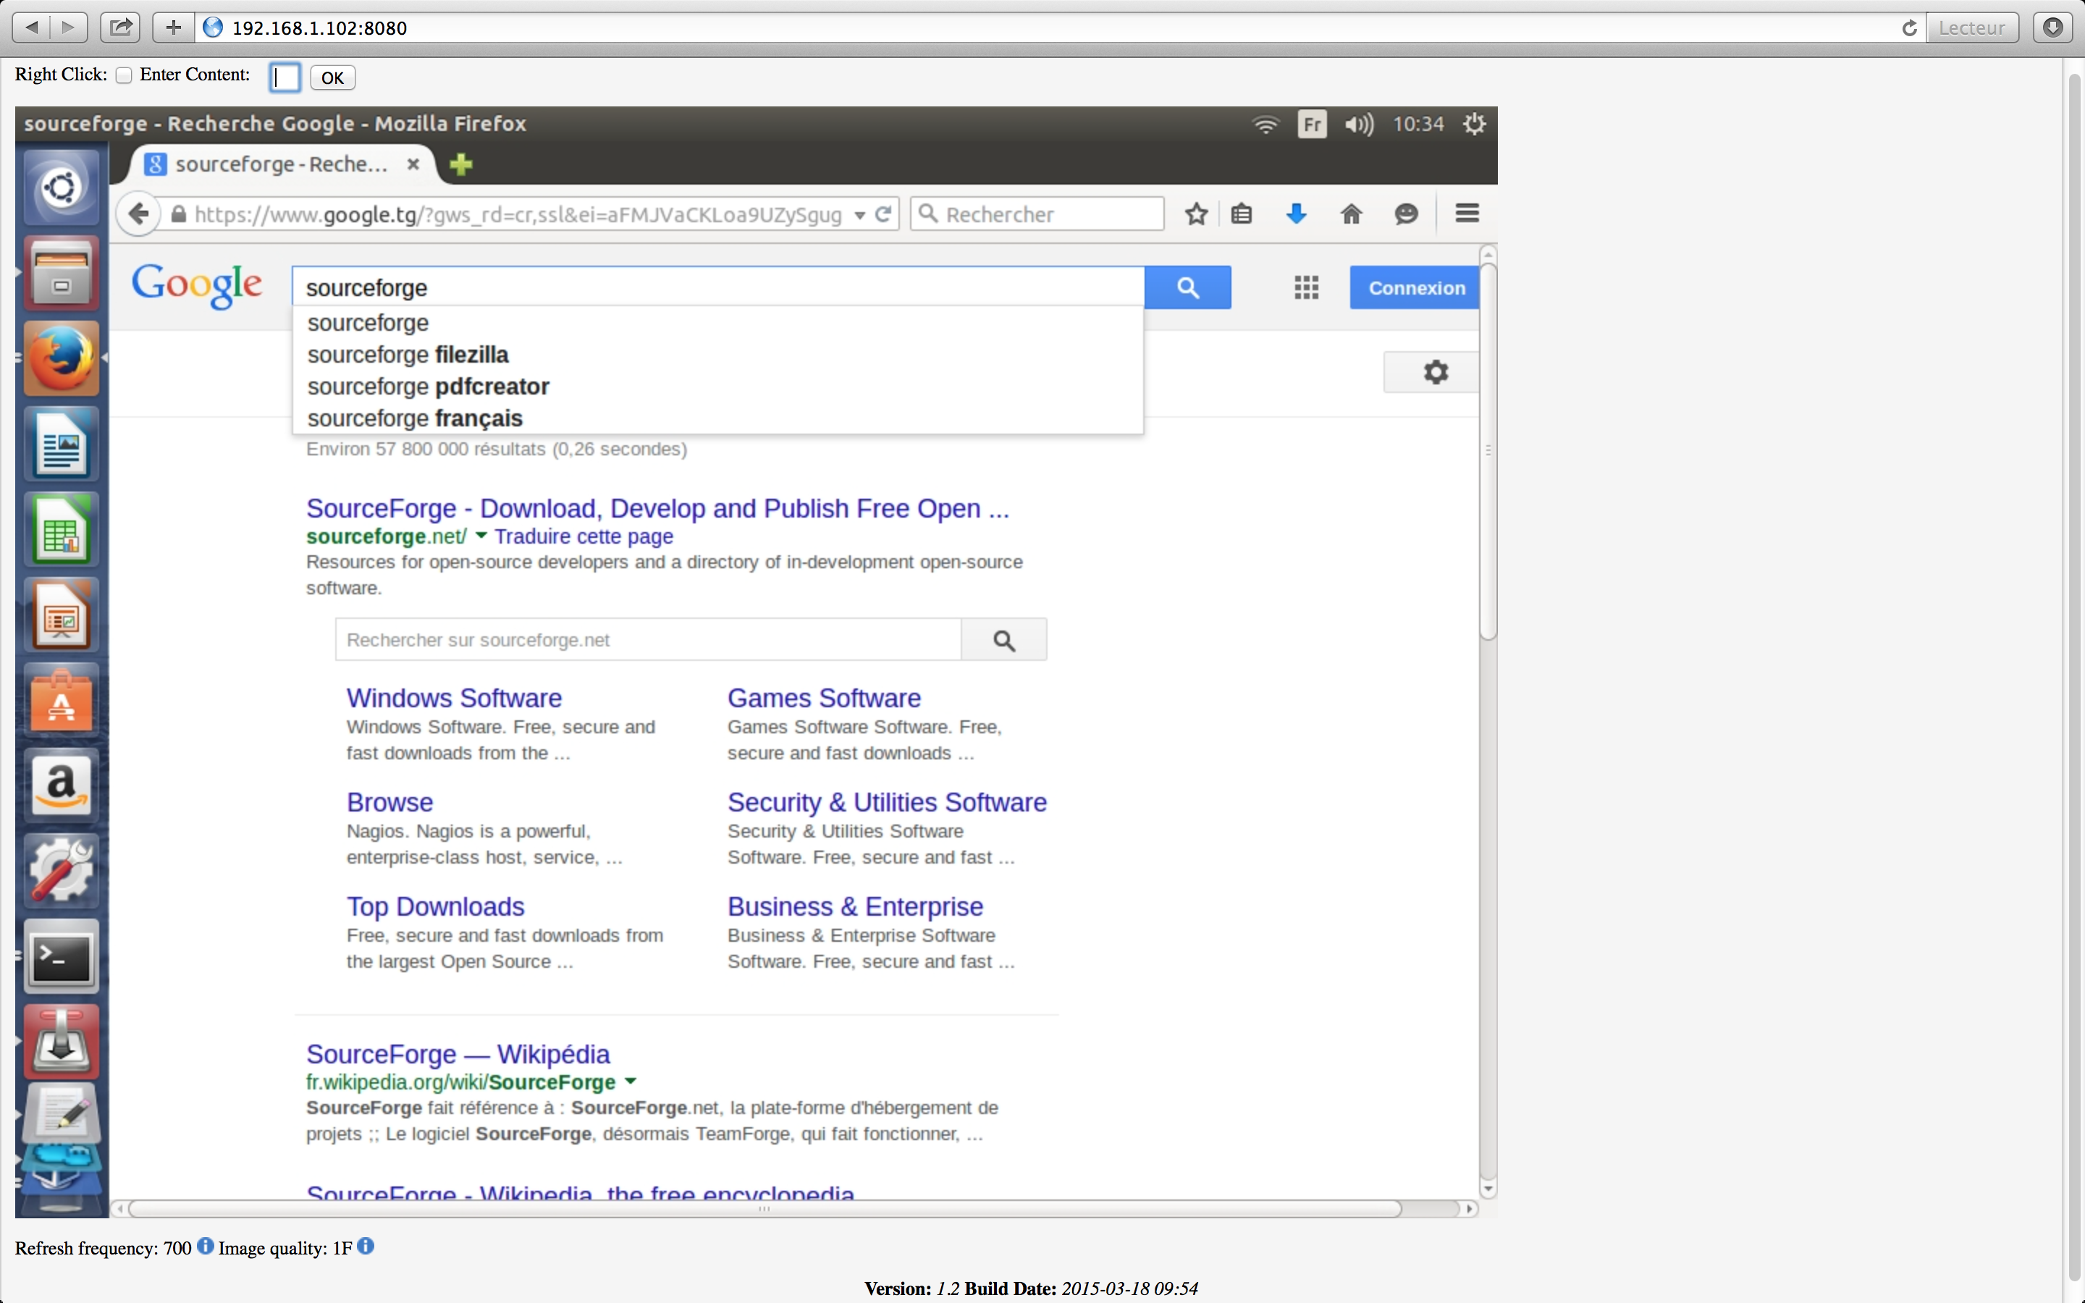This screenshot has height=1303, width=2085.
Task: Click the Firefox home icon
Action: pos(1351,214)
